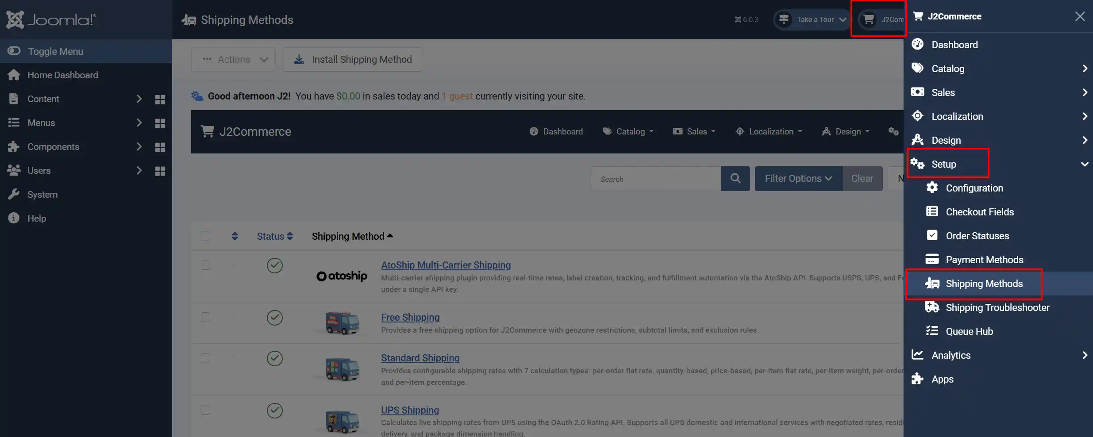The width and height of the screenshot is (1093, 437).
Task: Click the Sales money icon in side panel
Action: (x=918, y=92)
